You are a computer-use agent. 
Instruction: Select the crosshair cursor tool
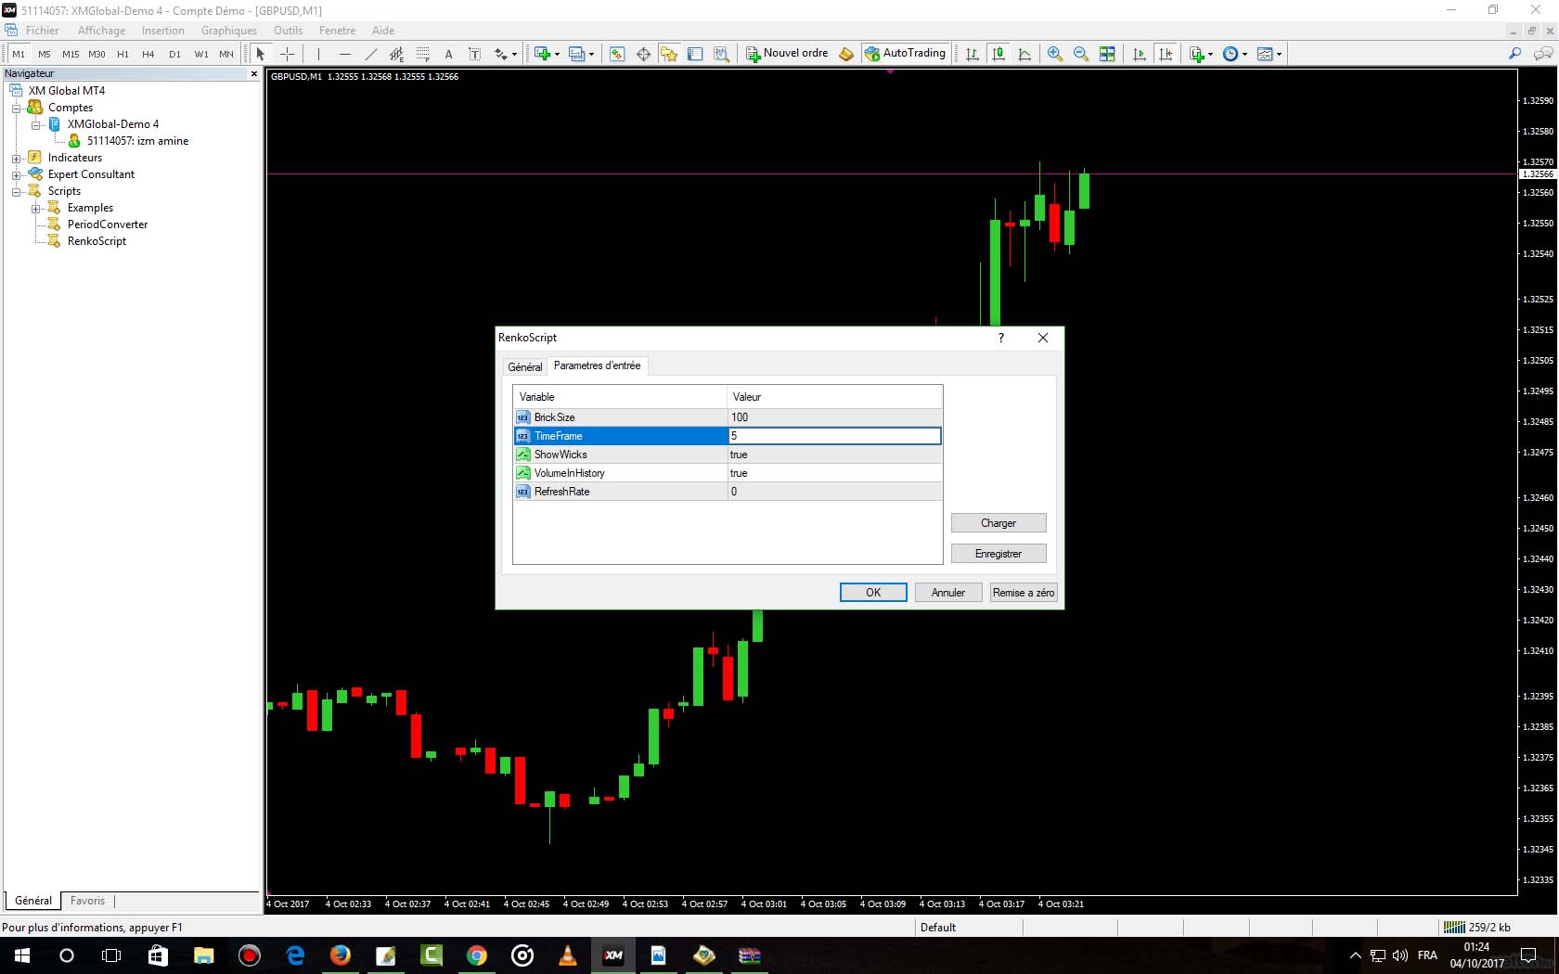click(287, 54)
